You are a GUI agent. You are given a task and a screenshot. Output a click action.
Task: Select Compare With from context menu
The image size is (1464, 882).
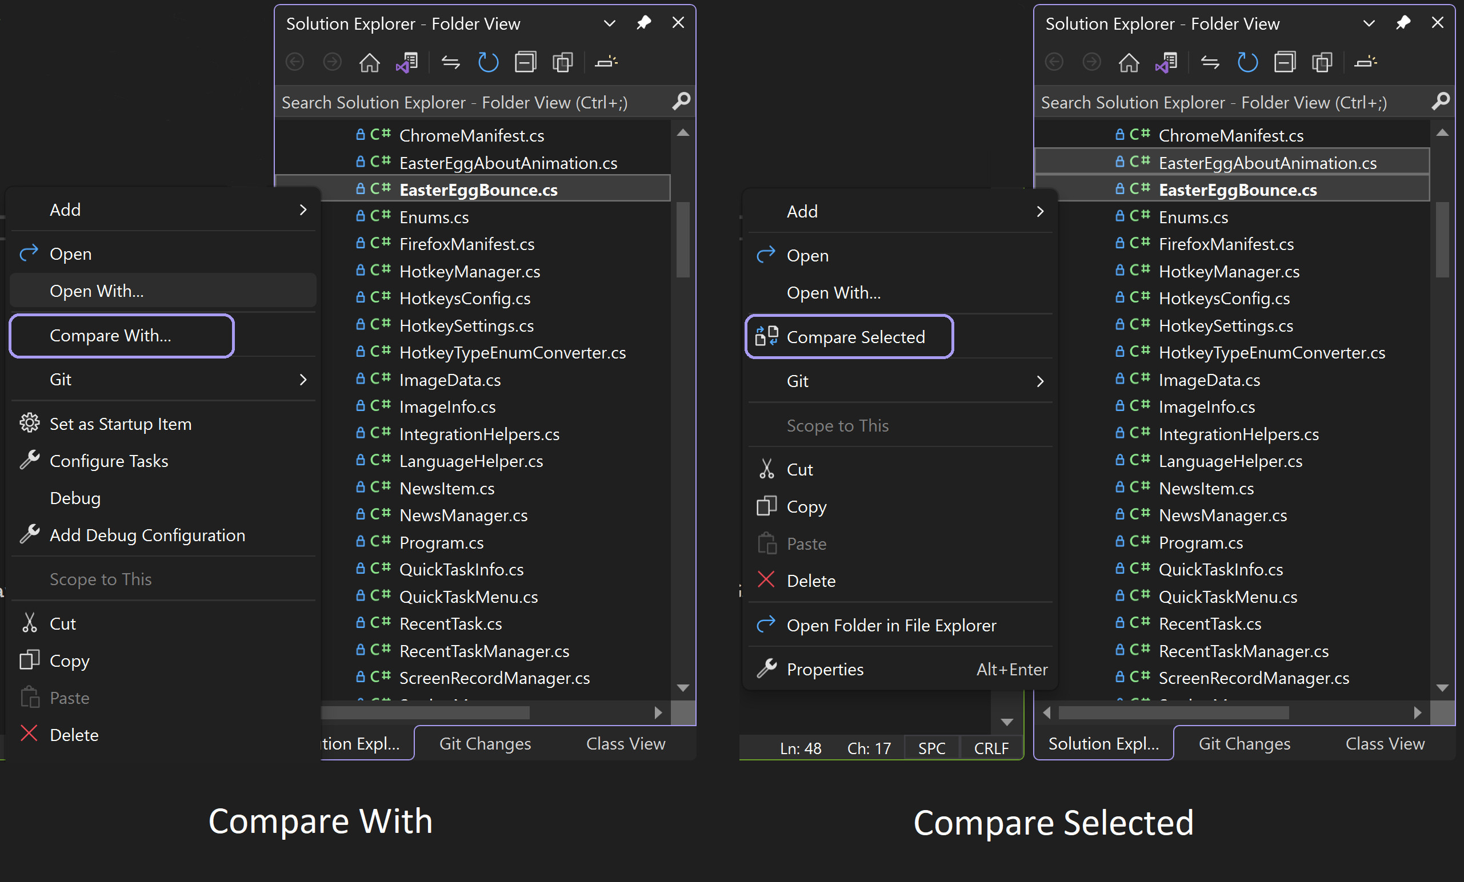point(111,336)
